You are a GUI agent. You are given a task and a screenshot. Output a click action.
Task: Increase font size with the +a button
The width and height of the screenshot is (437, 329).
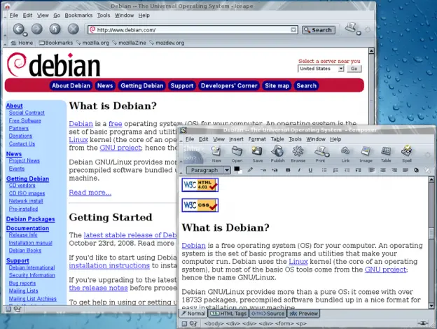pos(275,170)
